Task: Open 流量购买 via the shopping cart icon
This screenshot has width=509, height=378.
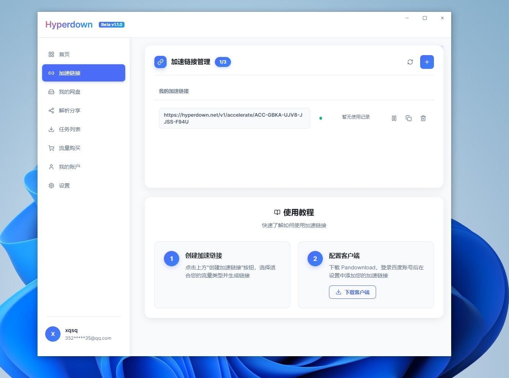Action: click(51, 148)
